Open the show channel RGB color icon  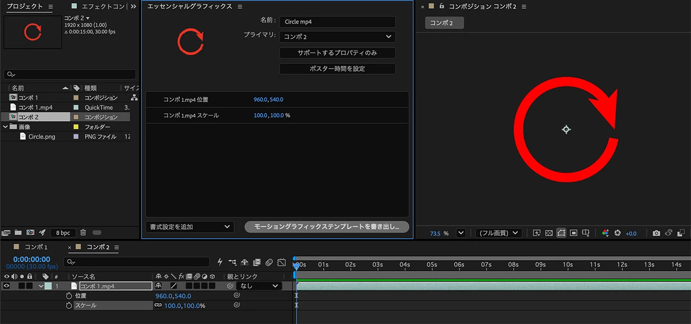point(605,233)
